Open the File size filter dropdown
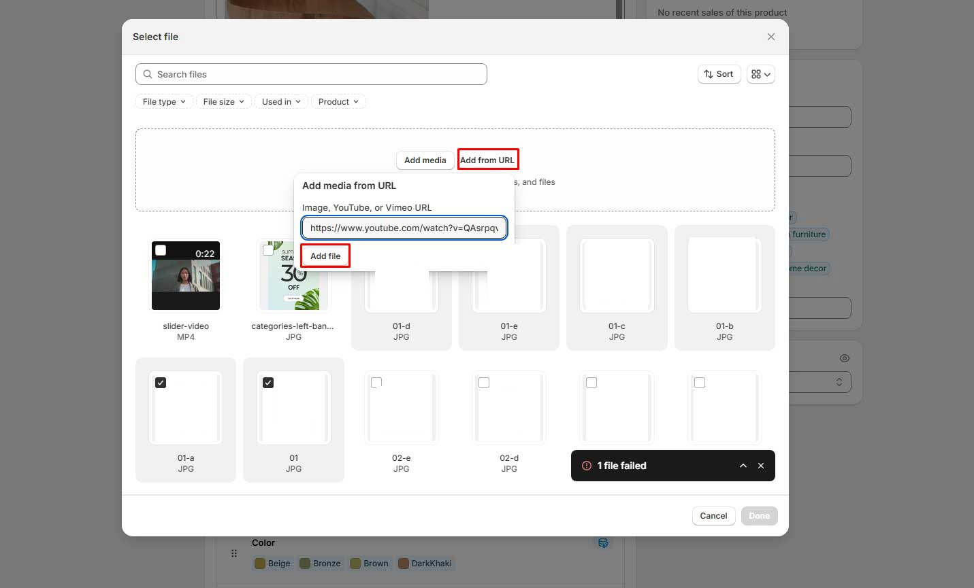The image size is (974, 588). tap(223, 102)
